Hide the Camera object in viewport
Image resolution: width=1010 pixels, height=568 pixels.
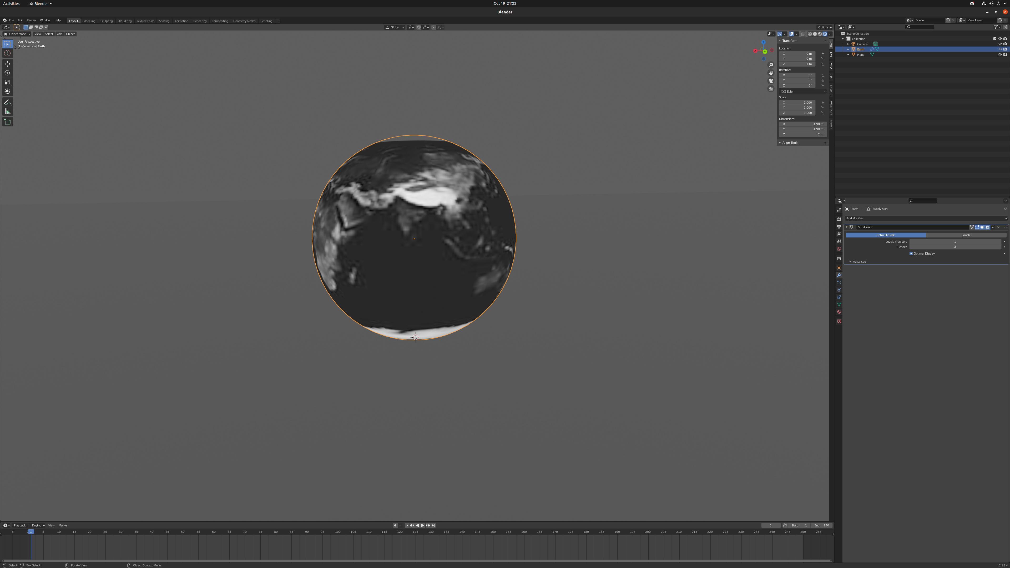1000,44
